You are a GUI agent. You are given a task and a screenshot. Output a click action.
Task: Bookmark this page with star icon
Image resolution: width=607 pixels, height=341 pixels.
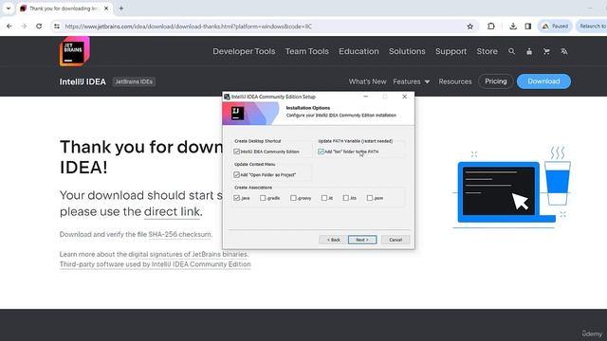470,27
